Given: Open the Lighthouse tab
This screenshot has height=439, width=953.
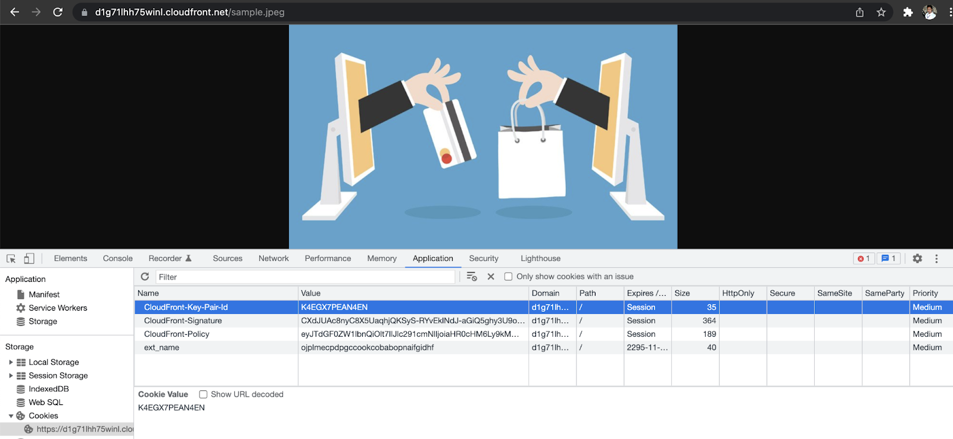Looking at the screenshot, I should pos(540,259).
